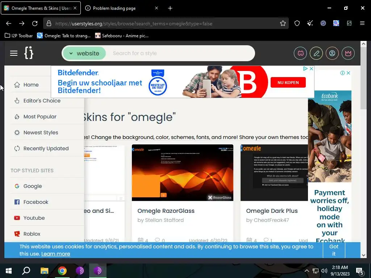Click the taskbar clock showing 2:18 AM
The height and width of the screenshot is (278, 371).
click(340, 271)
